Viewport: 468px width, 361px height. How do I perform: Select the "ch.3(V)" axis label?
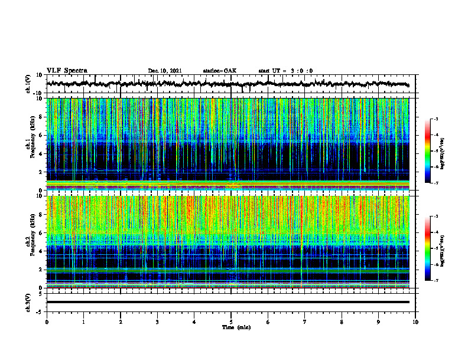pyautogui.click(x=28, y=303)
